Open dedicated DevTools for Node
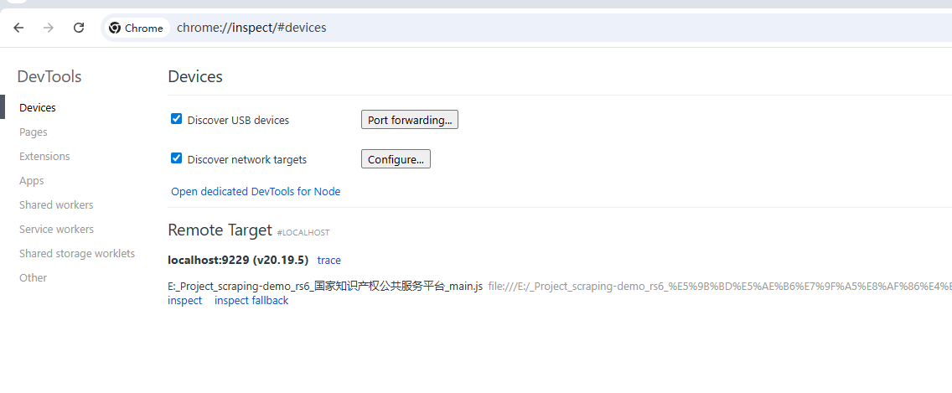952x393 pixels. tap(256, 191)
